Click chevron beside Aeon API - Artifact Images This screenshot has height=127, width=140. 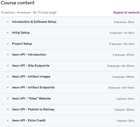point(8,77)
